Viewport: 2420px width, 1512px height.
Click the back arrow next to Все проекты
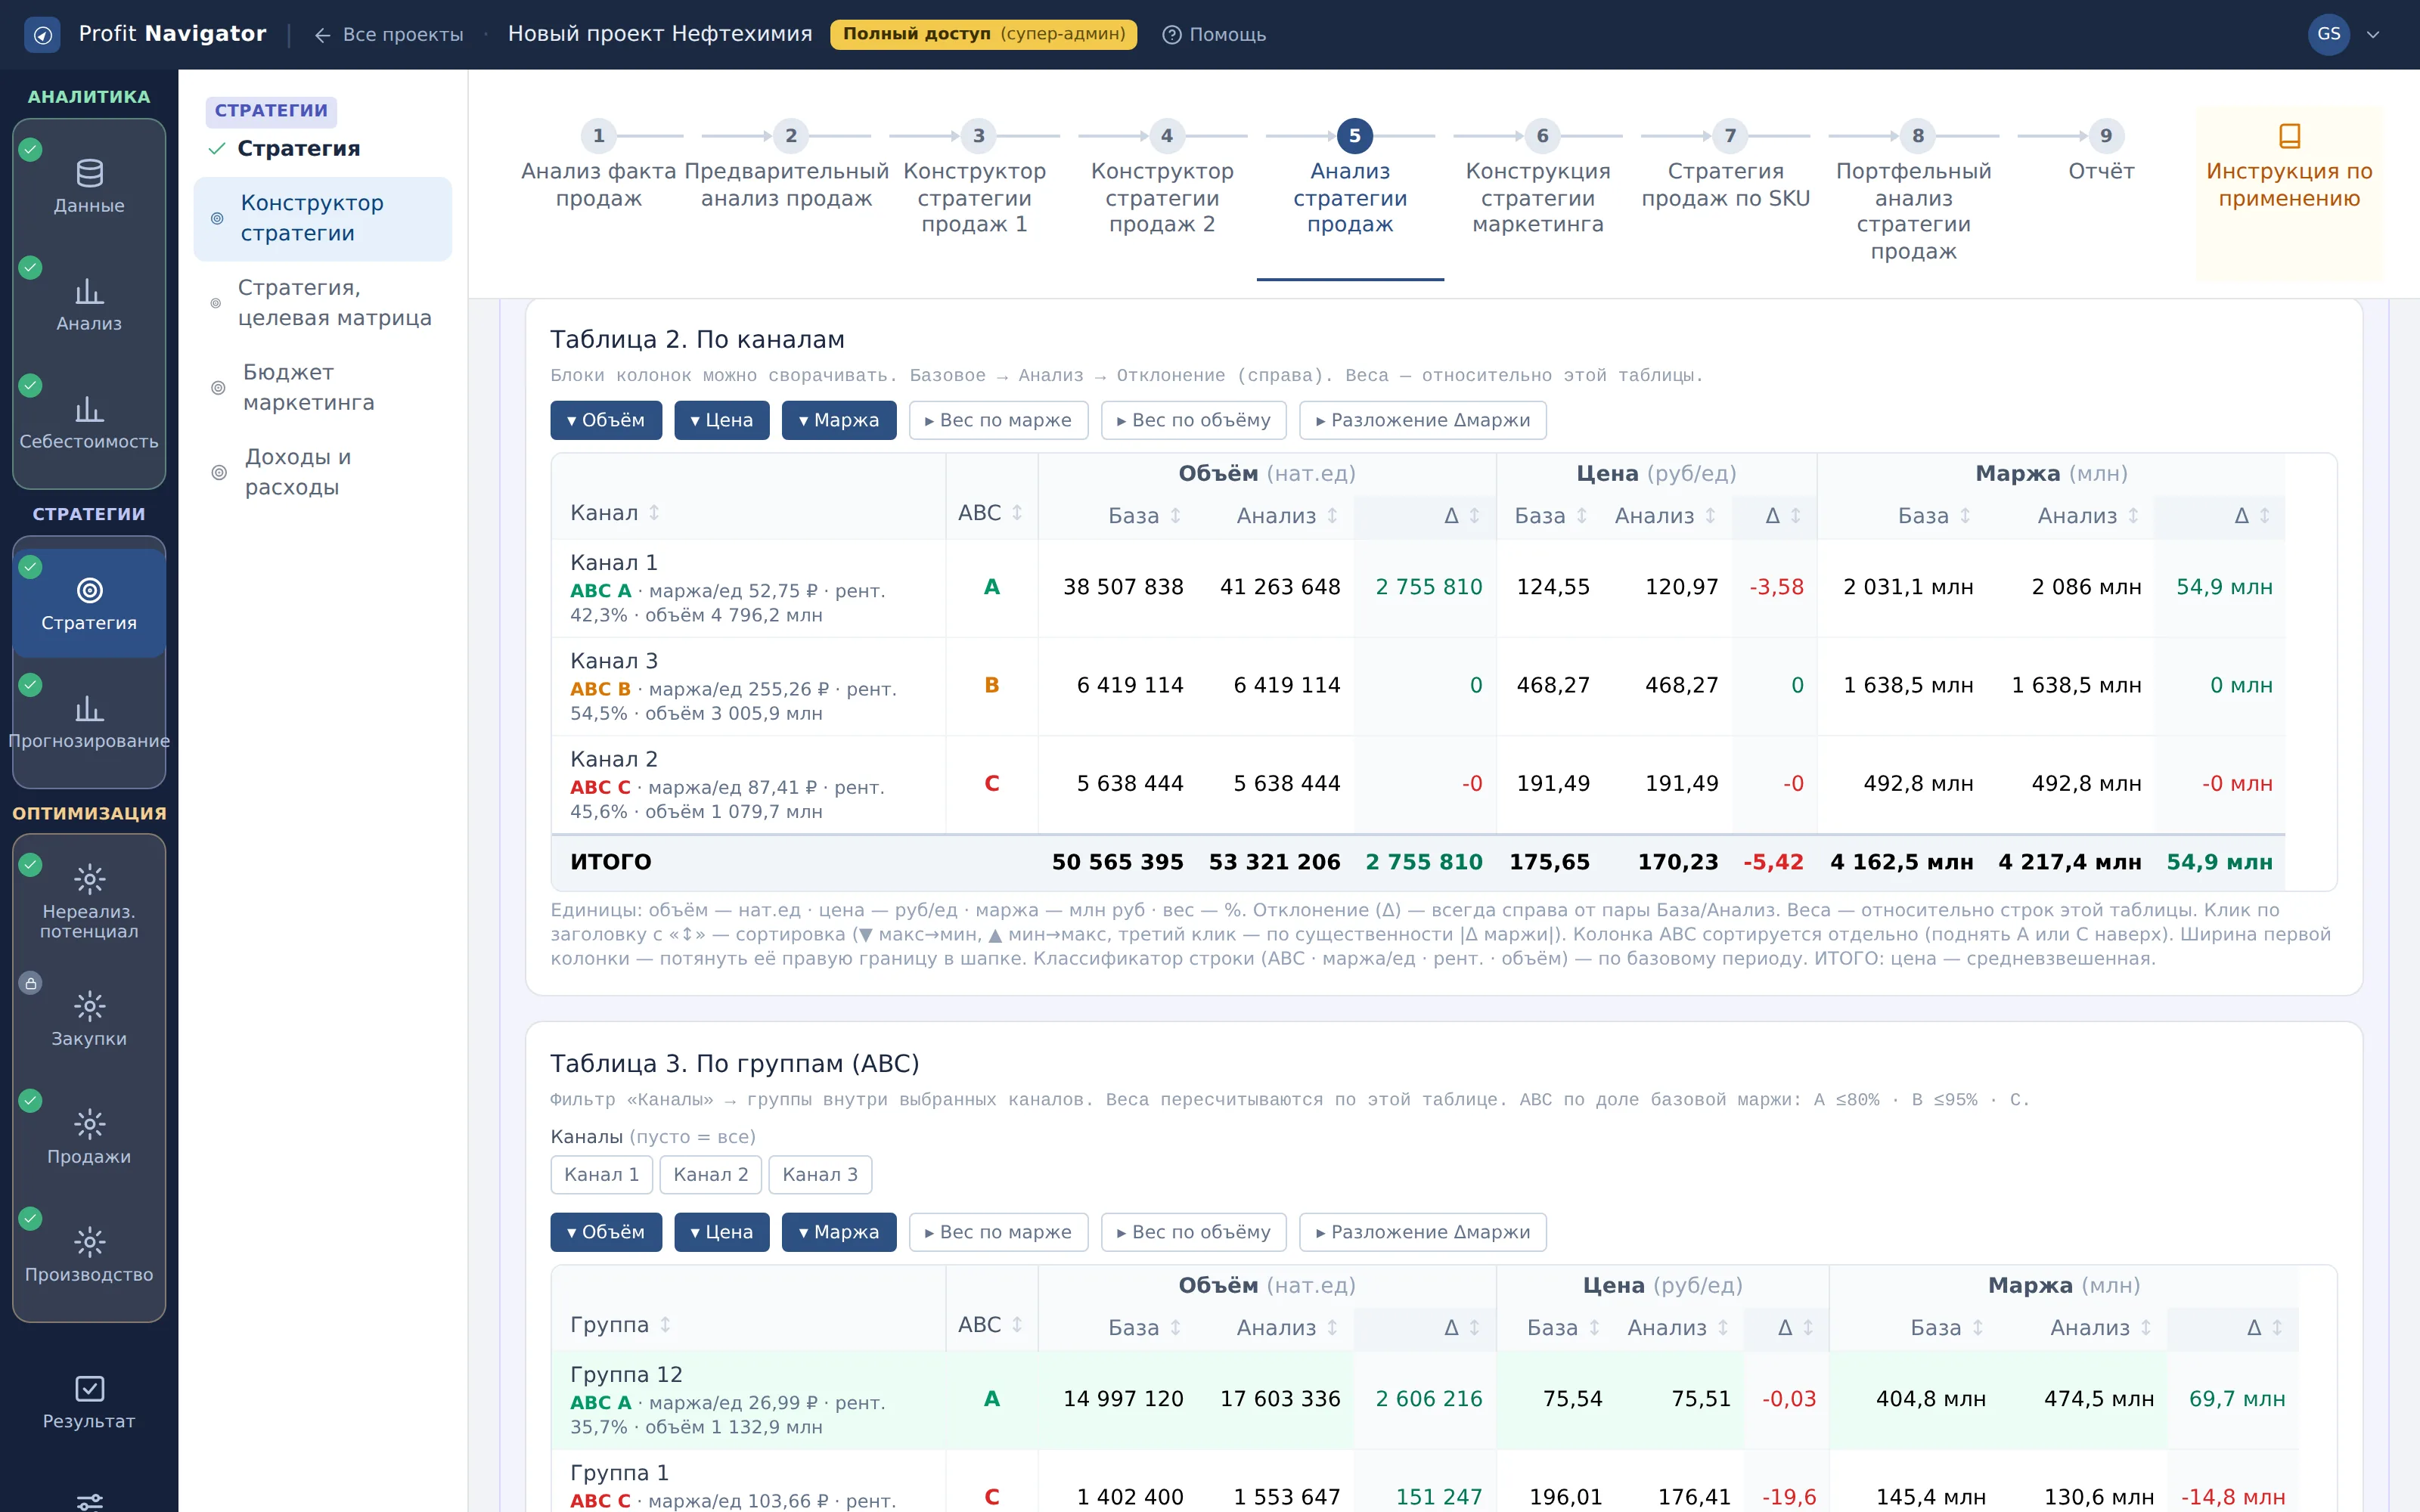point(322,35)
